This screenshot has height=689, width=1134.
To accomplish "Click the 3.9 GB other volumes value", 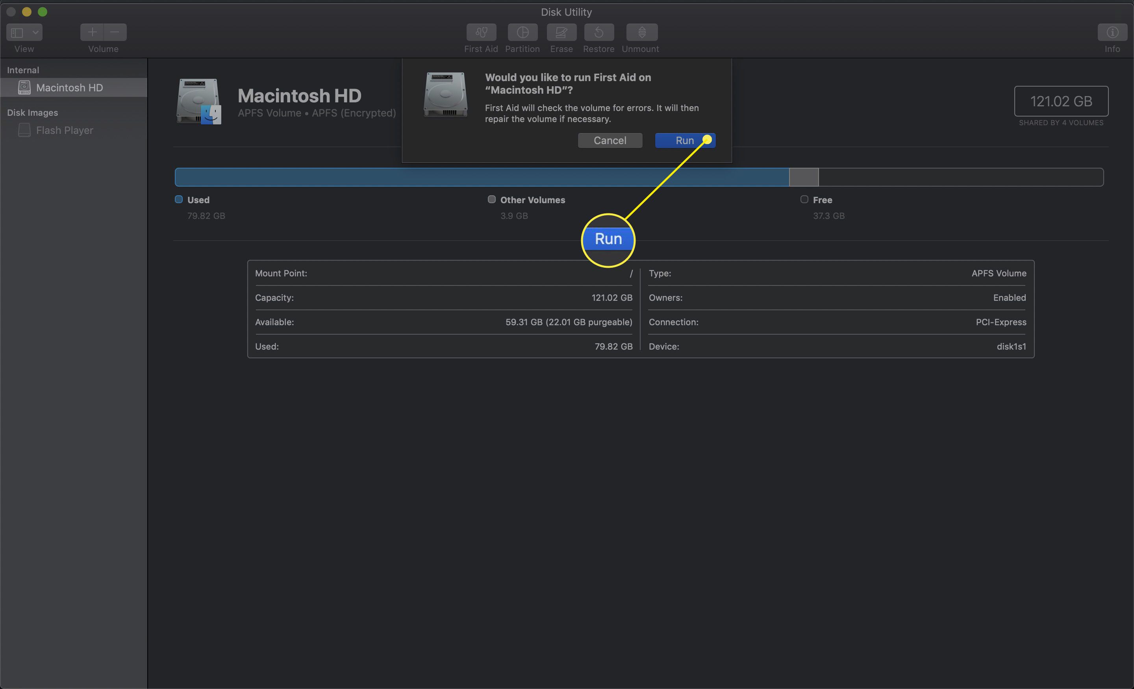I will (514, 216).
